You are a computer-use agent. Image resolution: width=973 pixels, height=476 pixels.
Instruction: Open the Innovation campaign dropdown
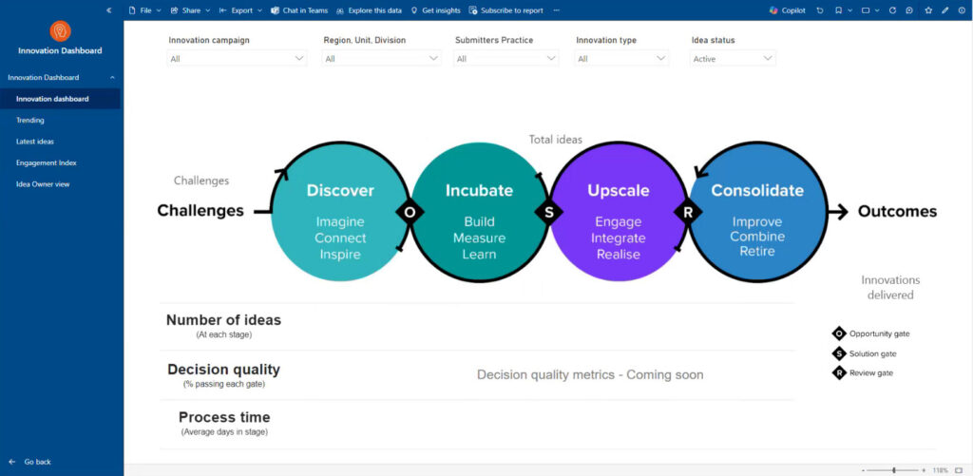[237, 59]
